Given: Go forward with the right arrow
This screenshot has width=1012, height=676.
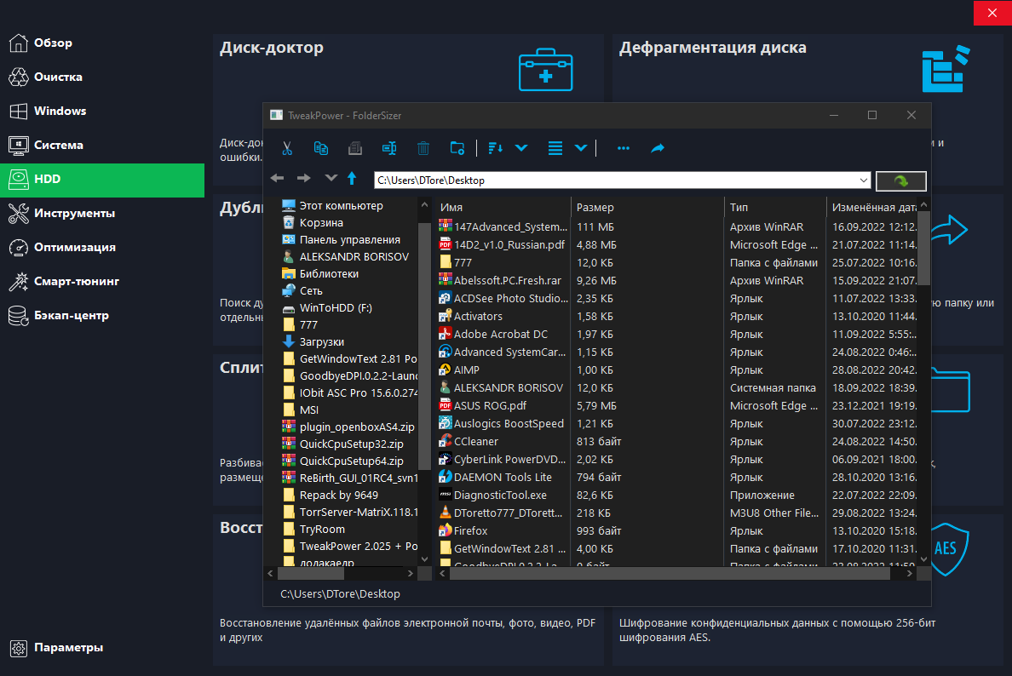Looking at the screenshot, I should click(x=304, y=178).
